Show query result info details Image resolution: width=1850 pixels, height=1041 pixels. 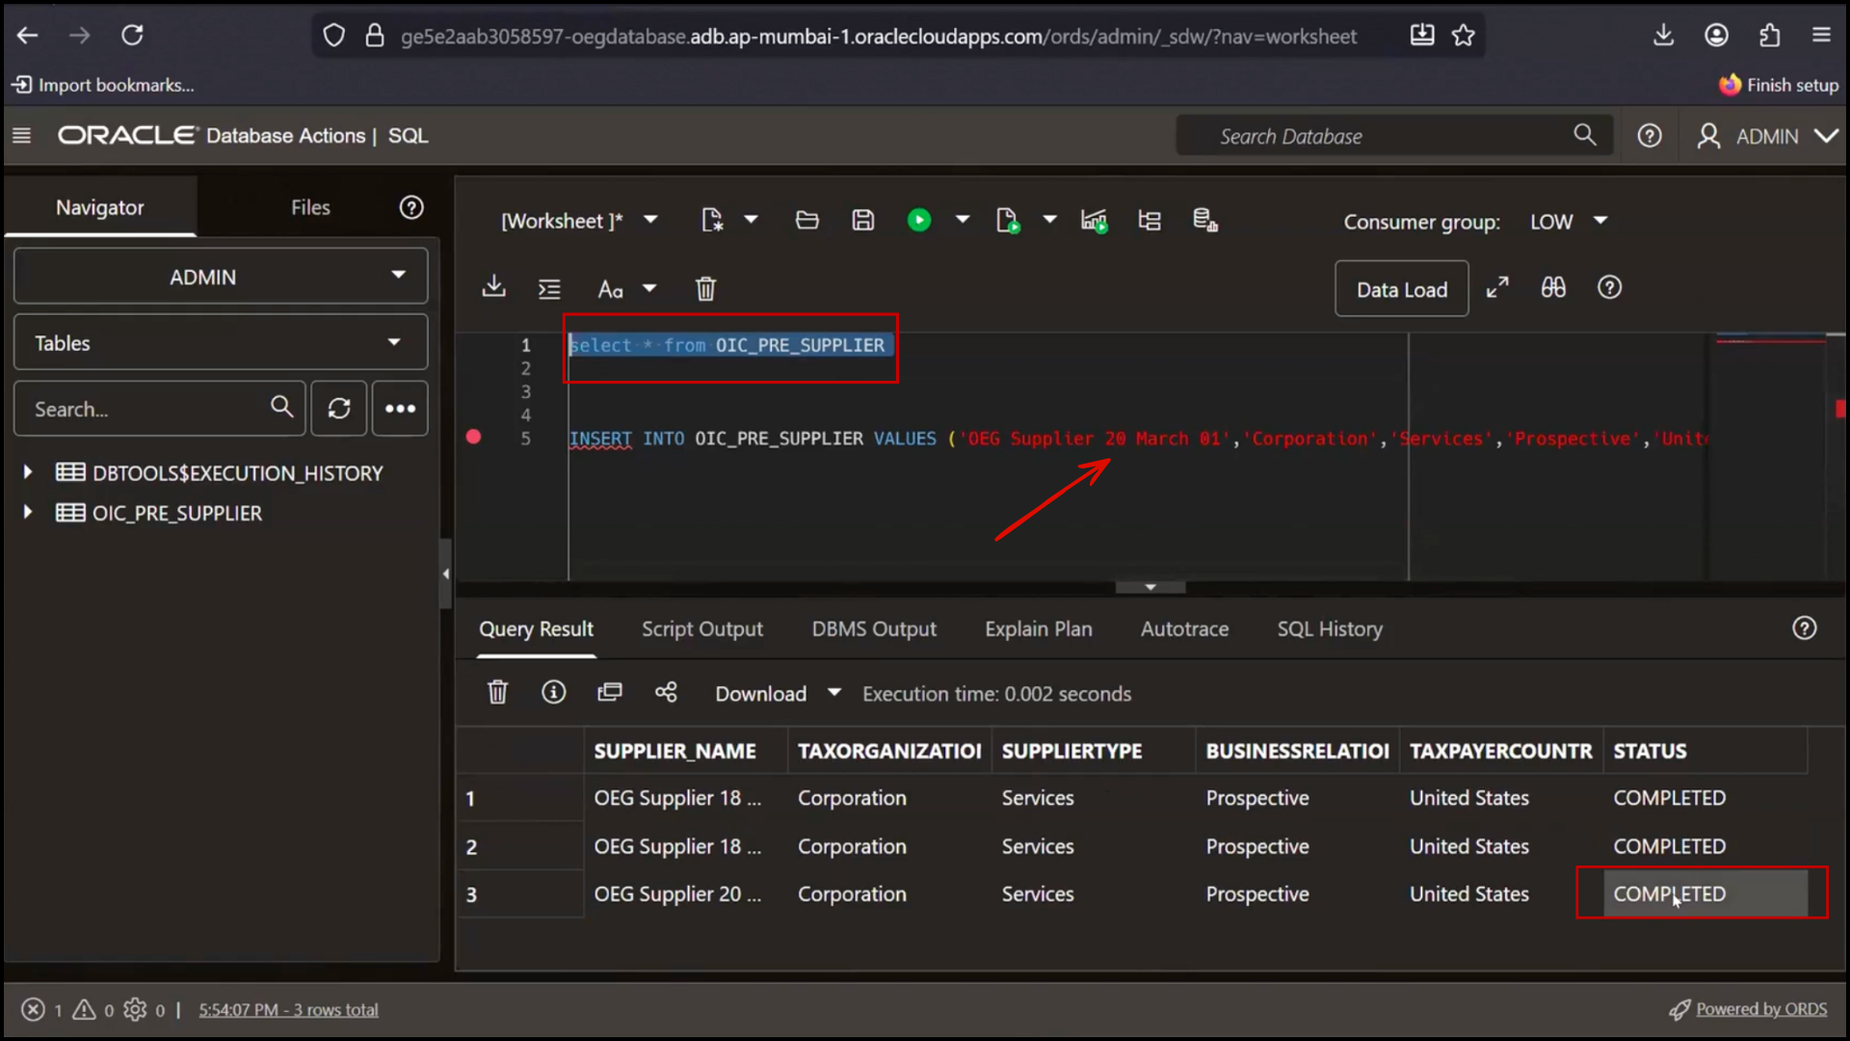click(x=553, y=692)
